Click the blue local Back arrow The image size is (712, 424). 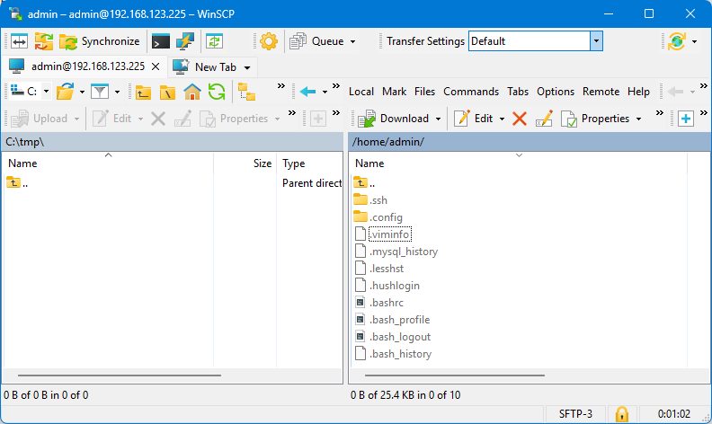click(x=307, y=92)
